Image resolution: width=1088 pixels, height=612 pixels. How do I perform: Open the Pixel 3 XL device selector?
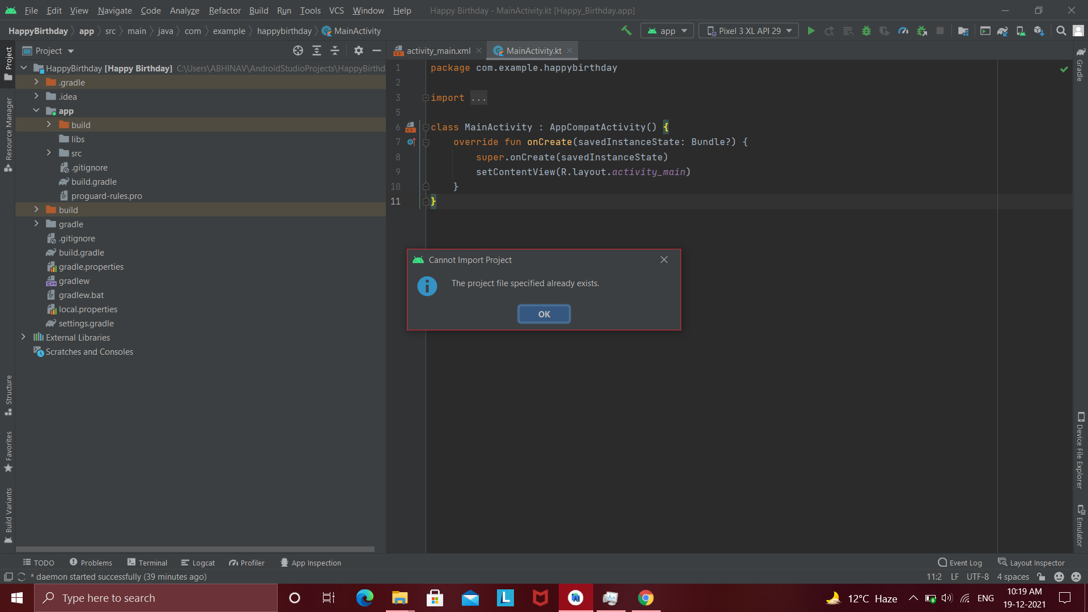coord(748,31)
